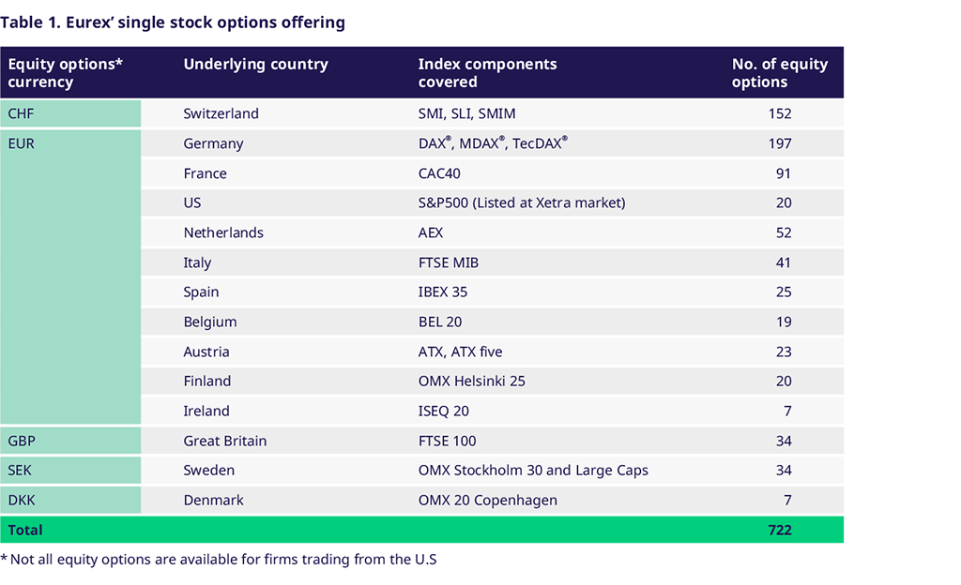Click the table title 'Eurex' single stock options offering'
Screen dimensions: 961x585
pyautogui.click(x=173, y=22)
